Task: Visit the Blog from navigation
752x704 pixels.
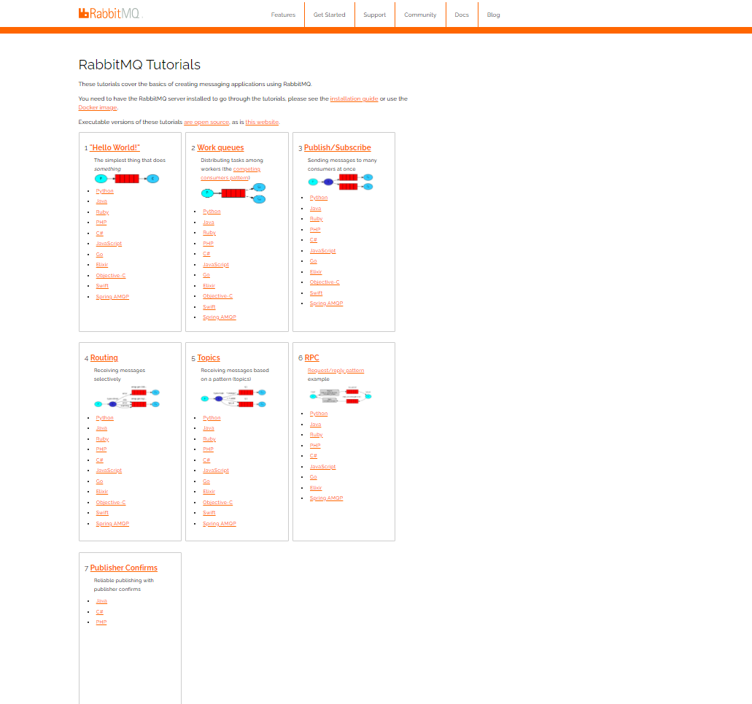Action: tap(494, 15)
